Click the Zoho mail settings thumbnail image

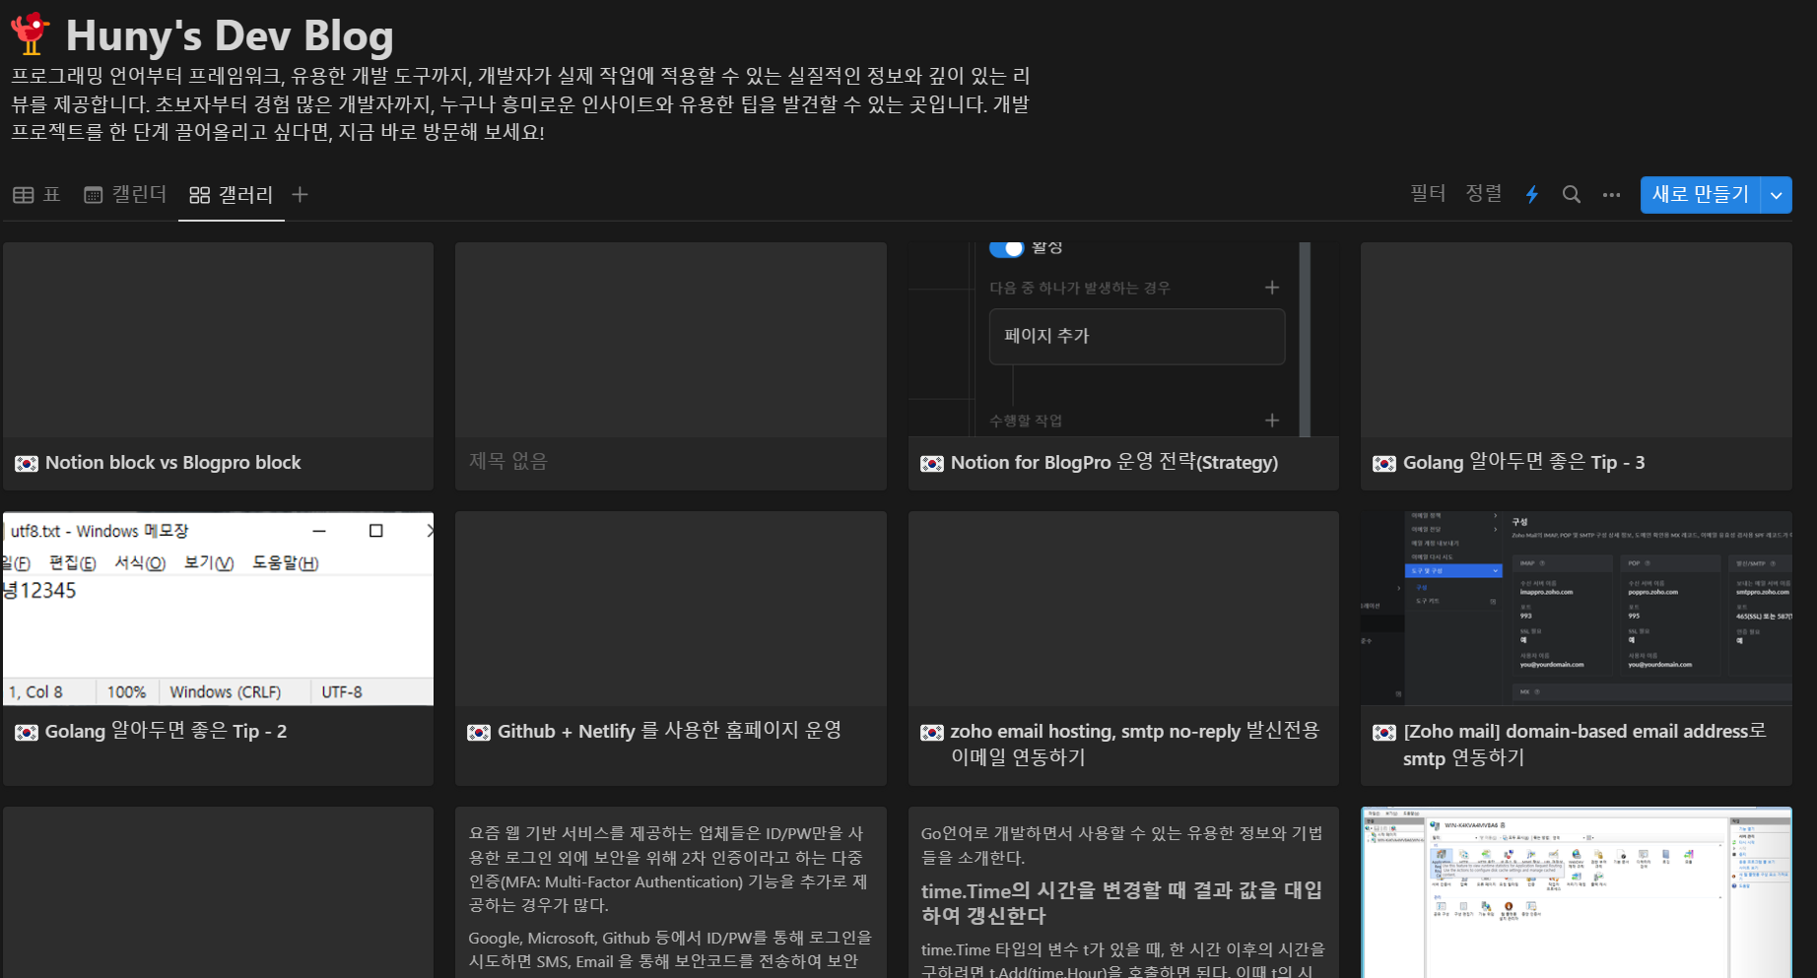[1576, 609]
